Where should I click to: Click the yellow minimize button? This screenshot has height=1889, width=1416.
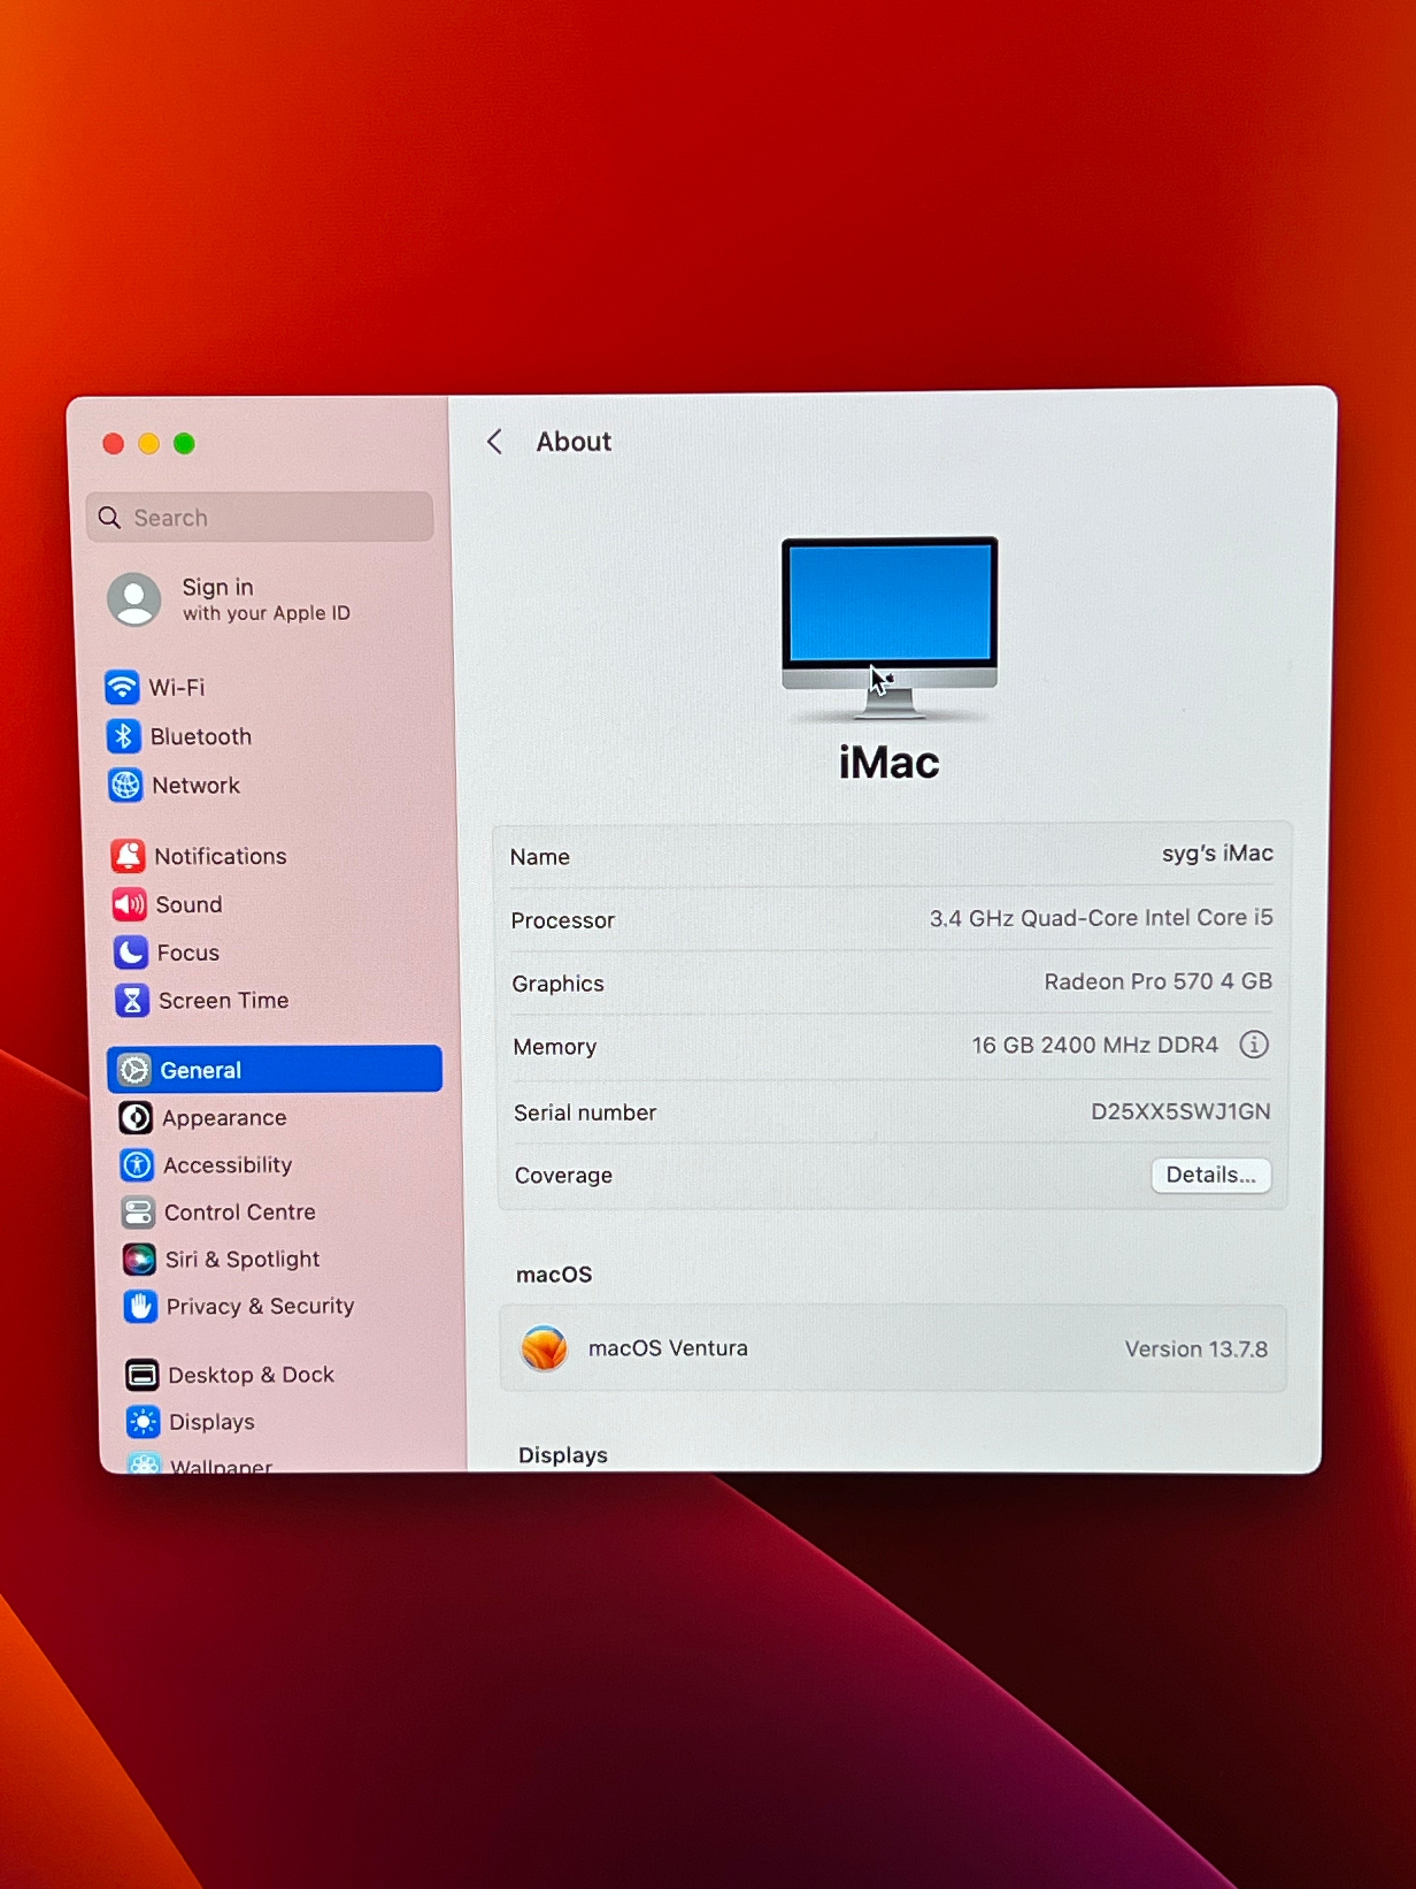pyautogui.click(x=148, y=444)
